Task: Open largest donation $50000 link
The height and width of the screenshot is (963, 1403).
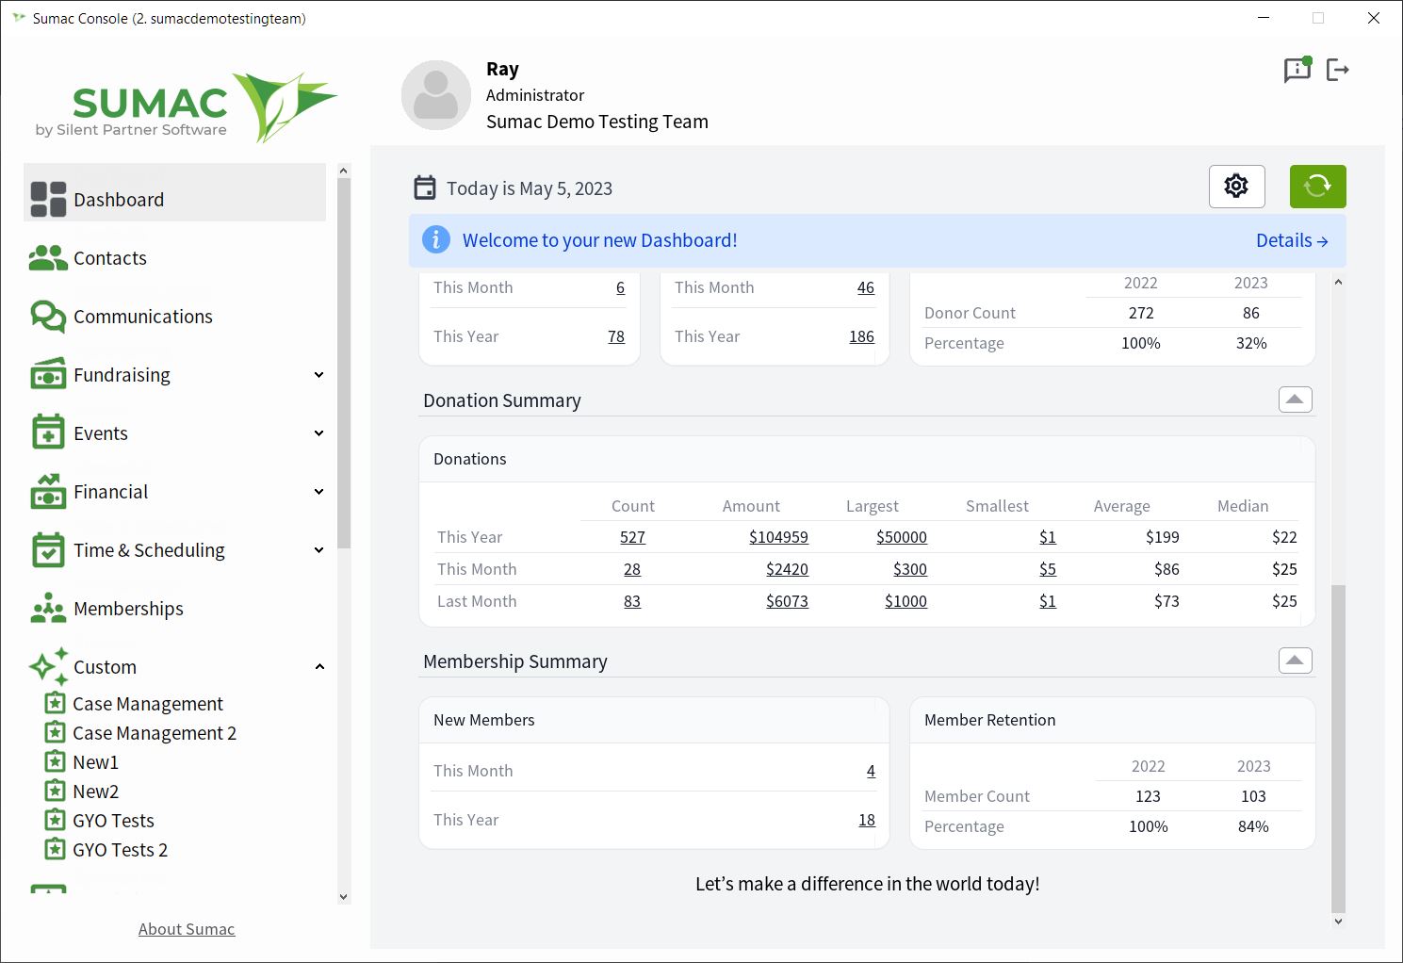Action: tap(902, 537)
